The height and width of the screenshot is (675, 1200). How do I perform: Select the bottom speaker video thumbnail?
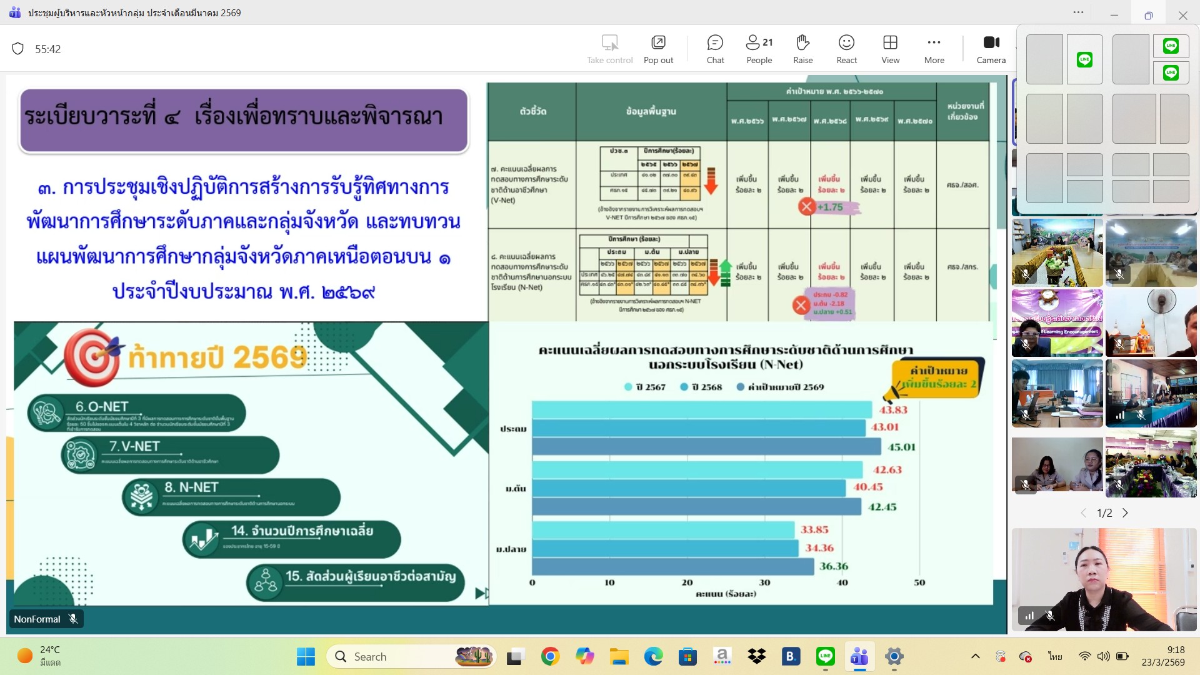pyautogui.click(x=1104, y=579)
